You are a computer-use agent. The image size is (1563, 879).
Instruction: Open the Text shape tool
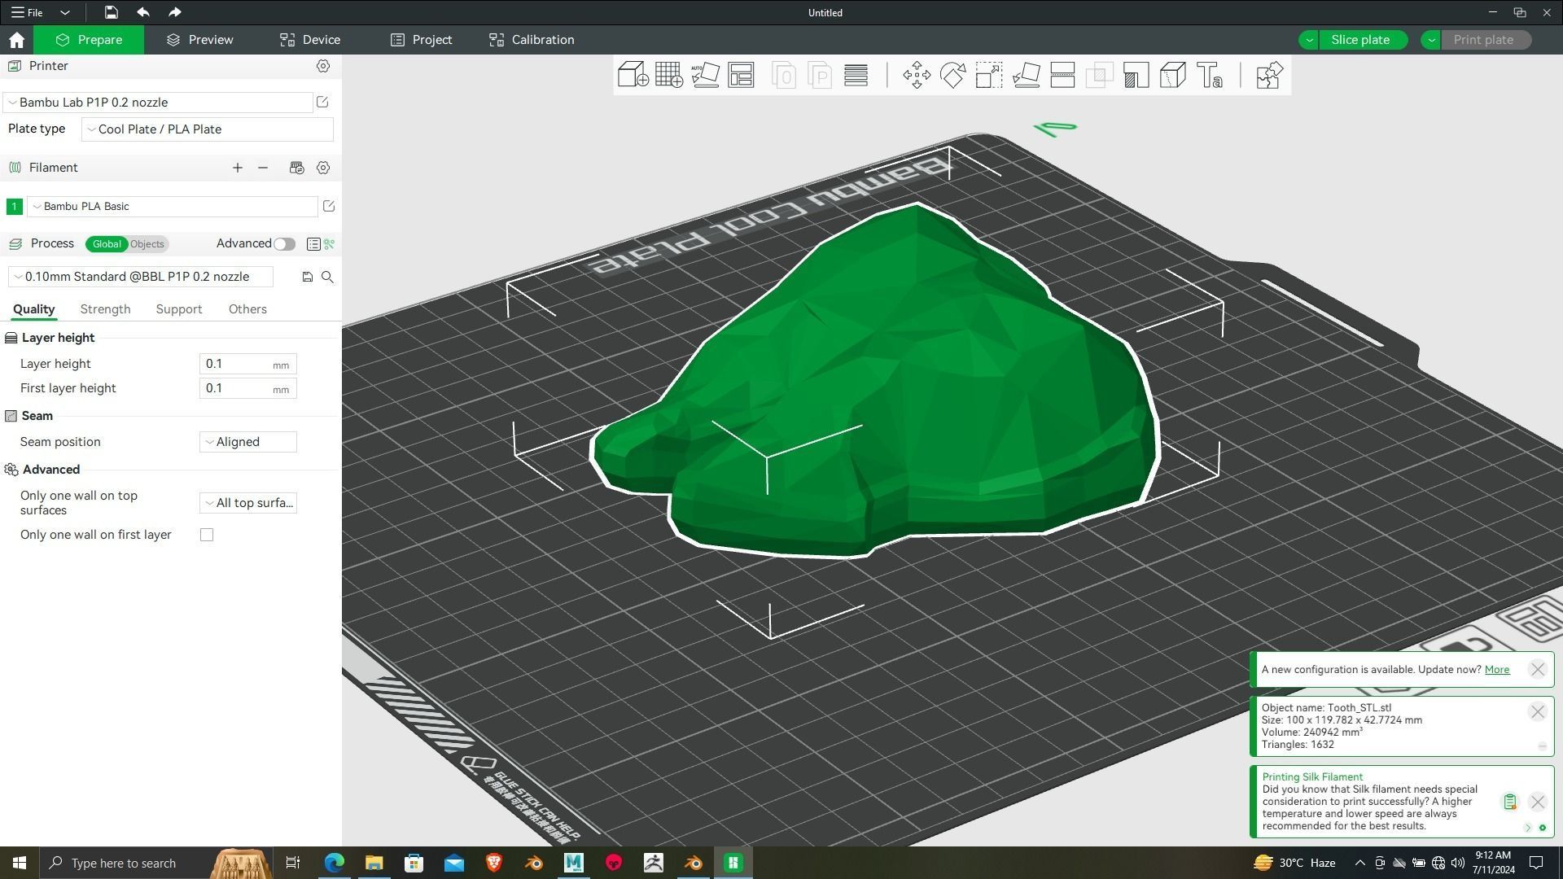pos(1210,75)
